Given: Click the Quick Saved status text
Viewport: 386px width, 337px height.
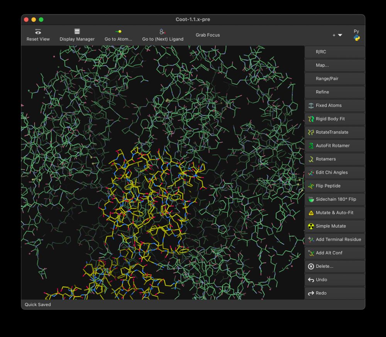Looking at the screenshot, I should point(38,305).
